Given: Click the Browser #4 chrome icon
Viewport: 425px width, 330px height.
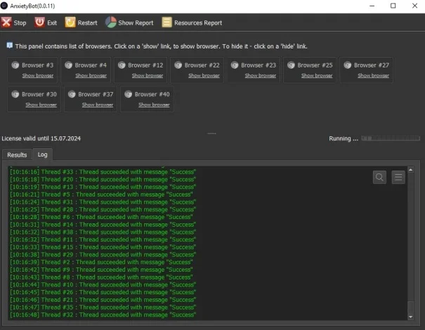Looking at the screenshot, I should coord(68,65).
